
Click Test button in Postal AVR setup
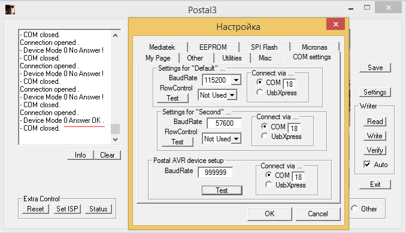pyautogui.click(x=222, y=190)
